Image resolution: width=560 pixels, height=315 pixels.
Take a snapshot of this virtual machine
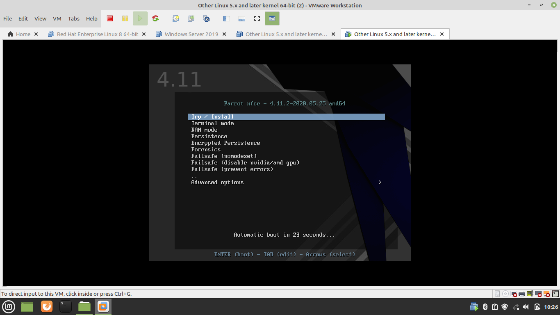[176, 18]
